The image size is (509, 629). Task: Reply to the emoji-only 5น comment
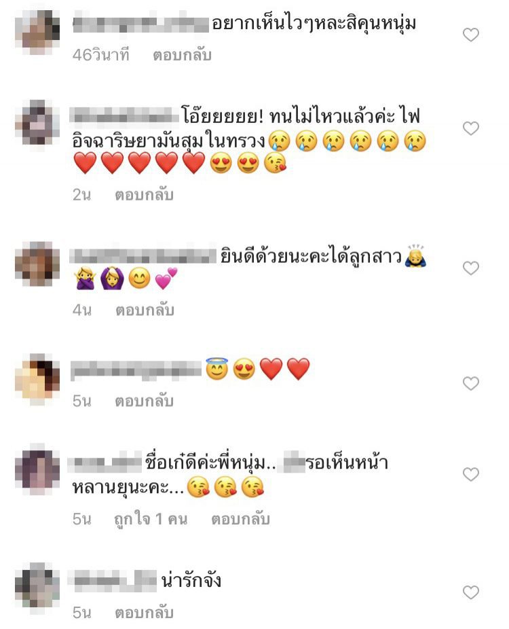[145, 401]
